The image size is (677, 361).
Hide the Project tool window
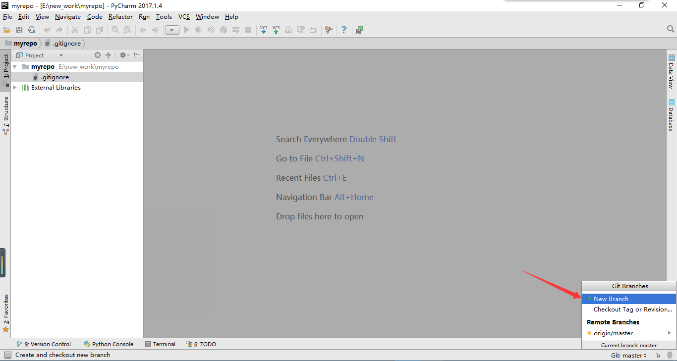click(x=137, y=55)
